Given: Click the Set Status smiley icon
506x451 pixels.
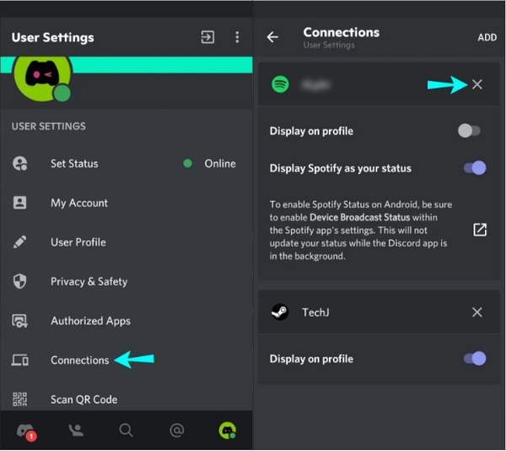Looking at the screenshot, I should click(x=20, y=164).
